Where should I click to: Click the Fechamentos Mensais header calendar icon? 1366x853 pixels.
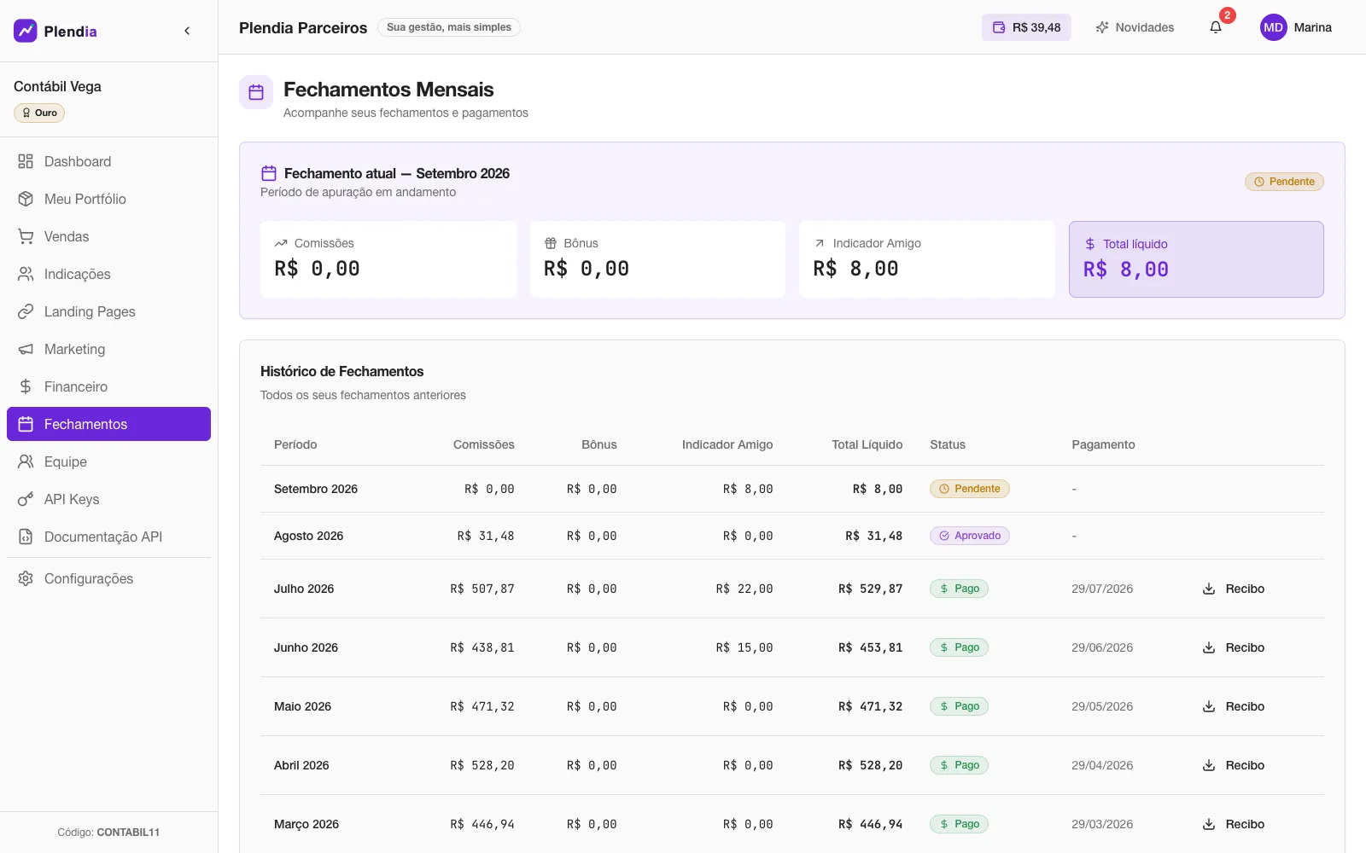[x=256, y=92]
